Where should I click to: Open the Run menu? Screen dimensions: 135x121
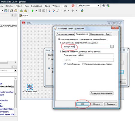tap(27, 6)
